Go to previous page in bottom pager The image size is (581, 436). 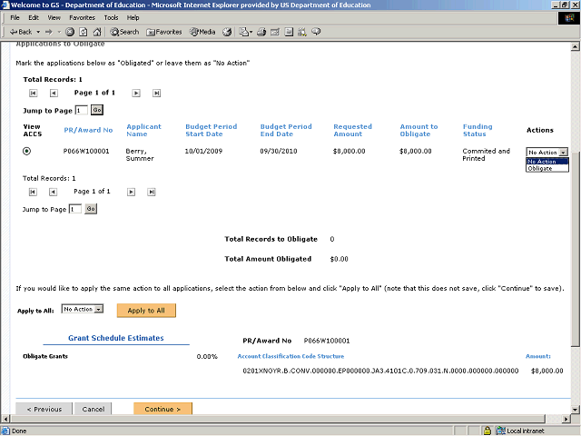coord(53,192)
